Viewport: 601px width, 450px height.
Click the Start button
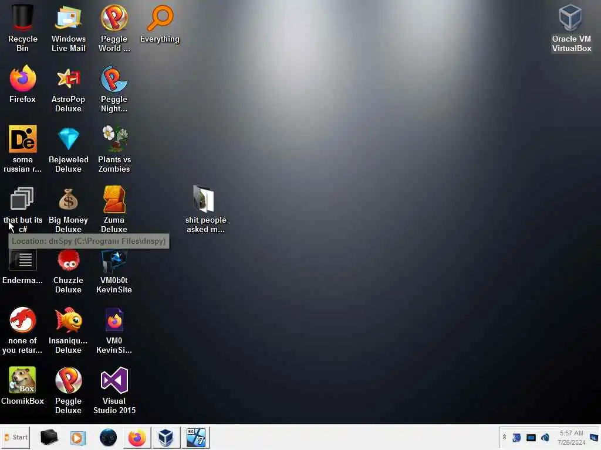[x=16, y=437]
